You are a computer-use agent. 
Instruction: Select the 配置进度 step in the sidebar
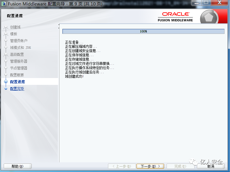(17, 82)
